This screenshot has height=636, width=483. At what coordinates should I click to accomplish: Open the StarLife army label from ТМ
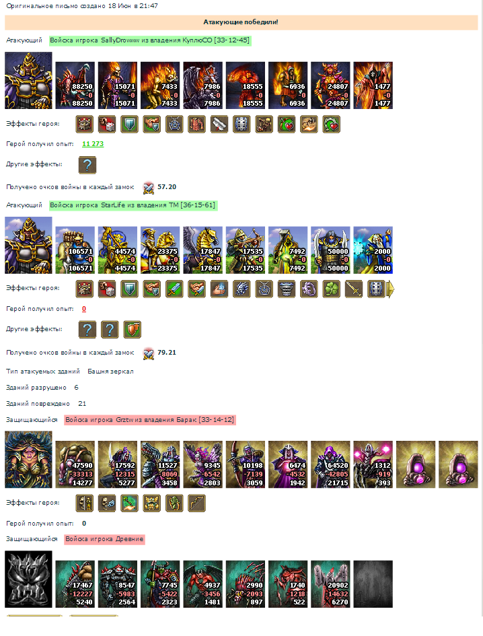(133, 205)
